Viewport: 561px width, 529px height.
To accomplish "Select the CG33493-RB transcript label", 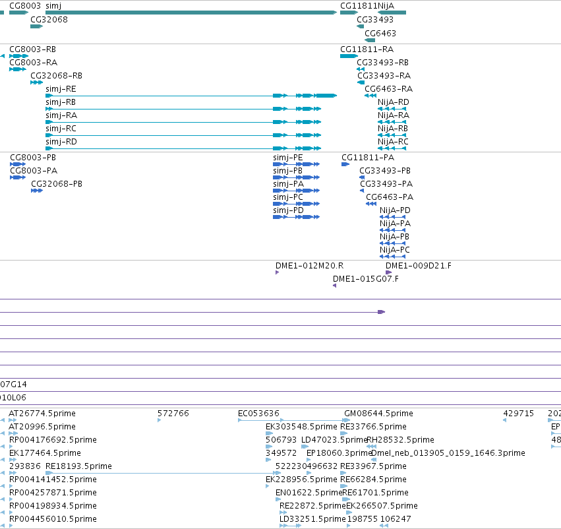I will pyautogui.click(x=382, y=63).
